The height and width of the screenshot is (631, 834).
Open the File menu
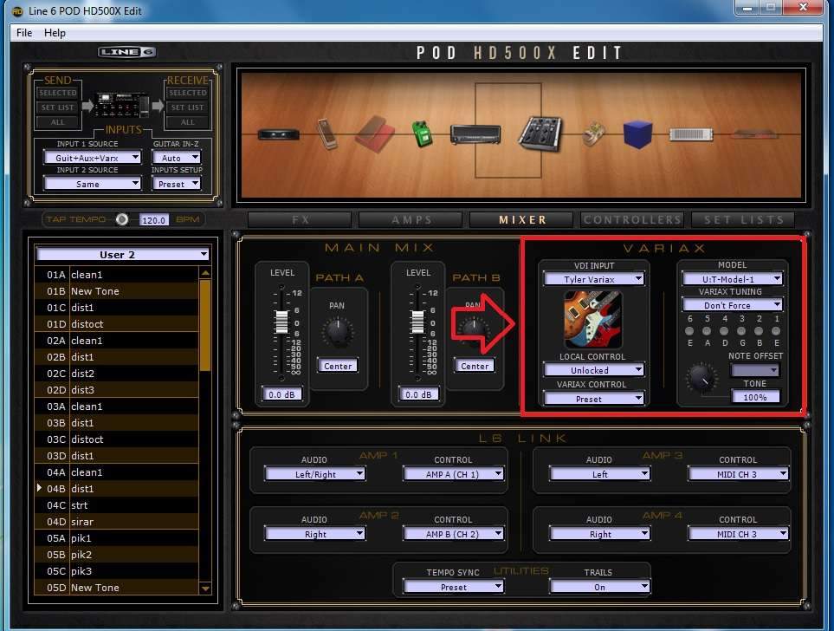point(24,32)
